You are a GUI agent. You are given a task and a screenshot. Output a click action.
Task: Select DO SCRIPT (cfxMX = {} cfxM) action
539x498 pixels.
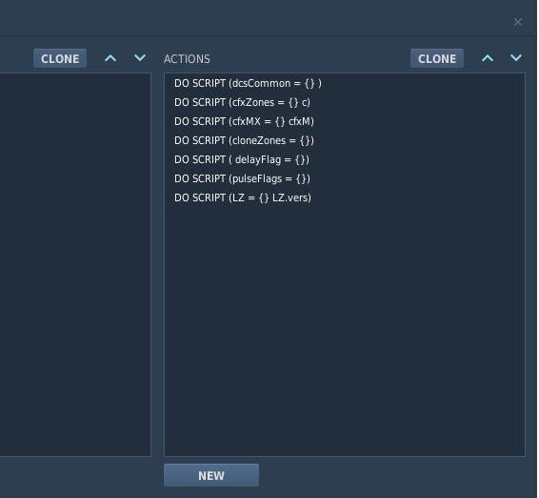point(345,121)
